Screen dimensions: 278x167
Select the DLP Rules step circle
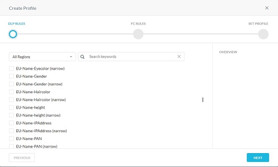(13, 34)
